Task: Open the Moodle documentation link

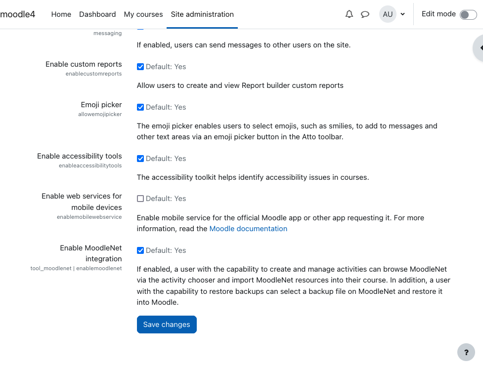Action: point(248,229)
